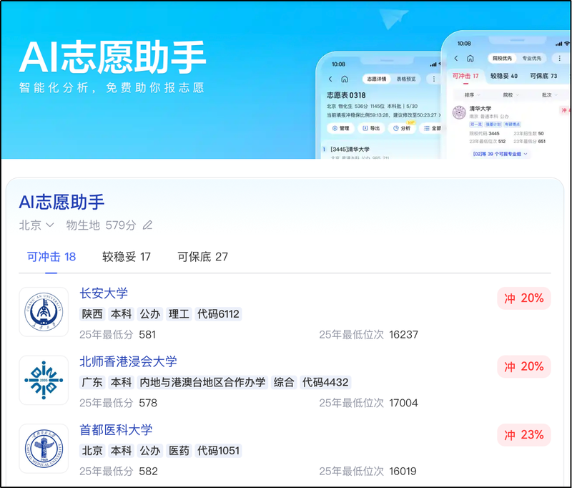Select the 较稳妥 40 tab in banner phone
572x488 pixels.
click(x=504, y=76)
